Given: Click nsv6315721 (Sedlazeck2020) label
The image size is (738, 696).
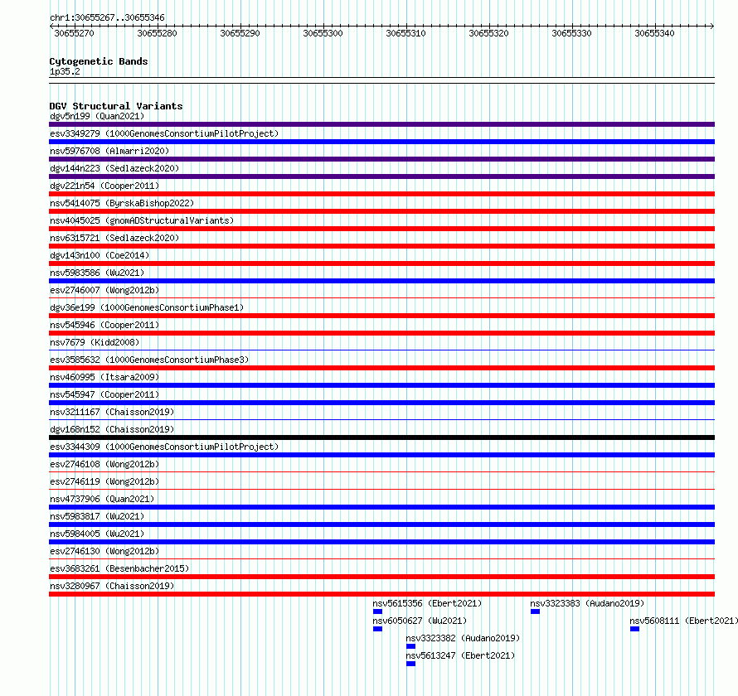Looking at the screenshot, I should click(x=114, y=238).
